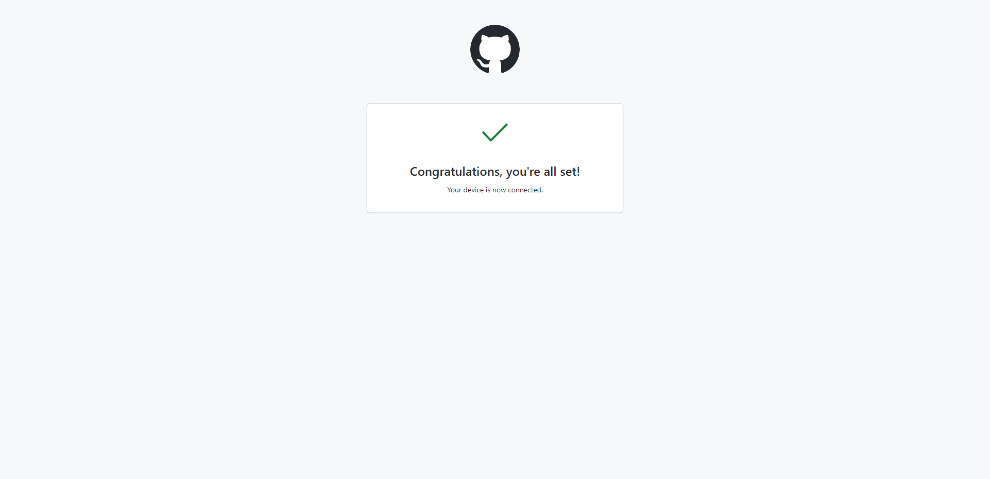
Task: Click the word "is" in the subtext
Action: click(488, 190)
